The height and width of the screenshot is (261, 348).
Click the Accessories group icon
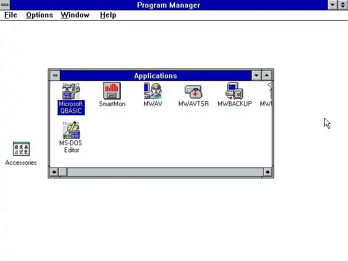pos(21,148)
